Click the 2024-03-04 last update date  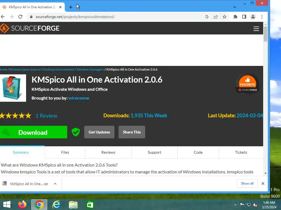(x=250, y=116)
